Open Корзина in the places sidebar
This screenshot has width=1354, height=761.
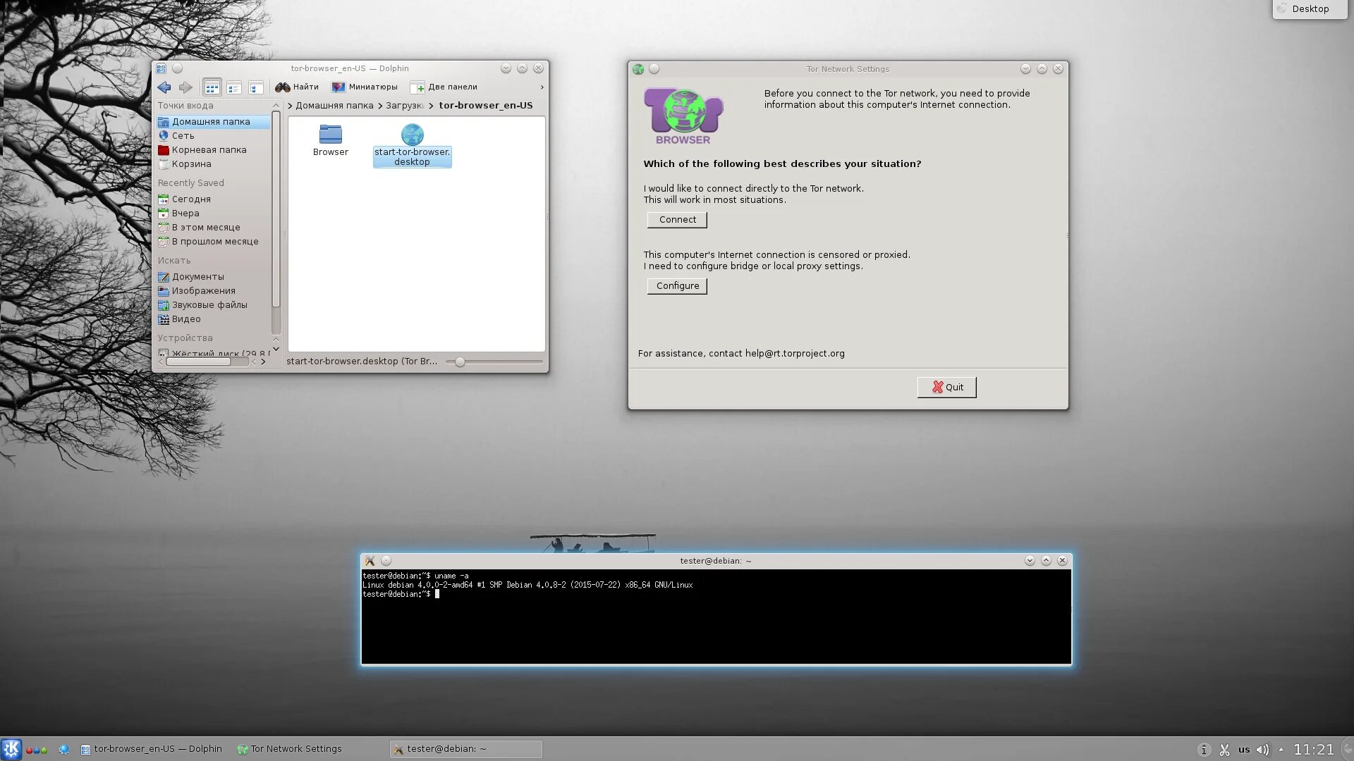191,164
